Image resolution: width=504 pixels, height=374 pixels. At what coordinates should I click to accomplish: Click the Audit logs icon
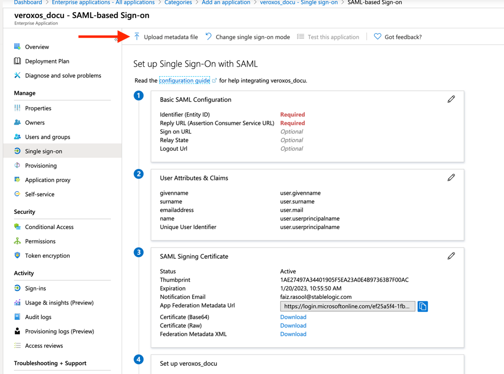[17, 317]
